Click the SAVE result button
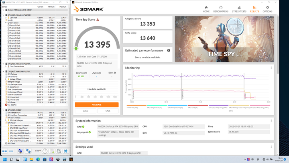The width and height of the screenshot is (289, 163). point(108,111)
